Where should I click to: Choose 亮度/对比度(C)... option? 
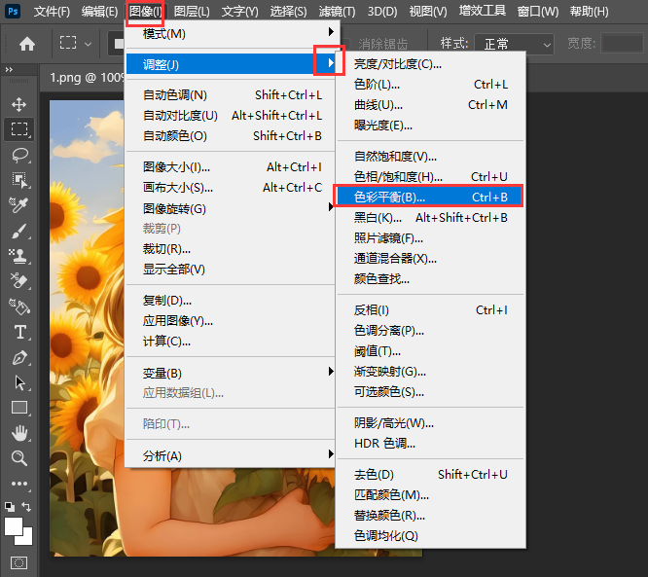click(430, 64)
